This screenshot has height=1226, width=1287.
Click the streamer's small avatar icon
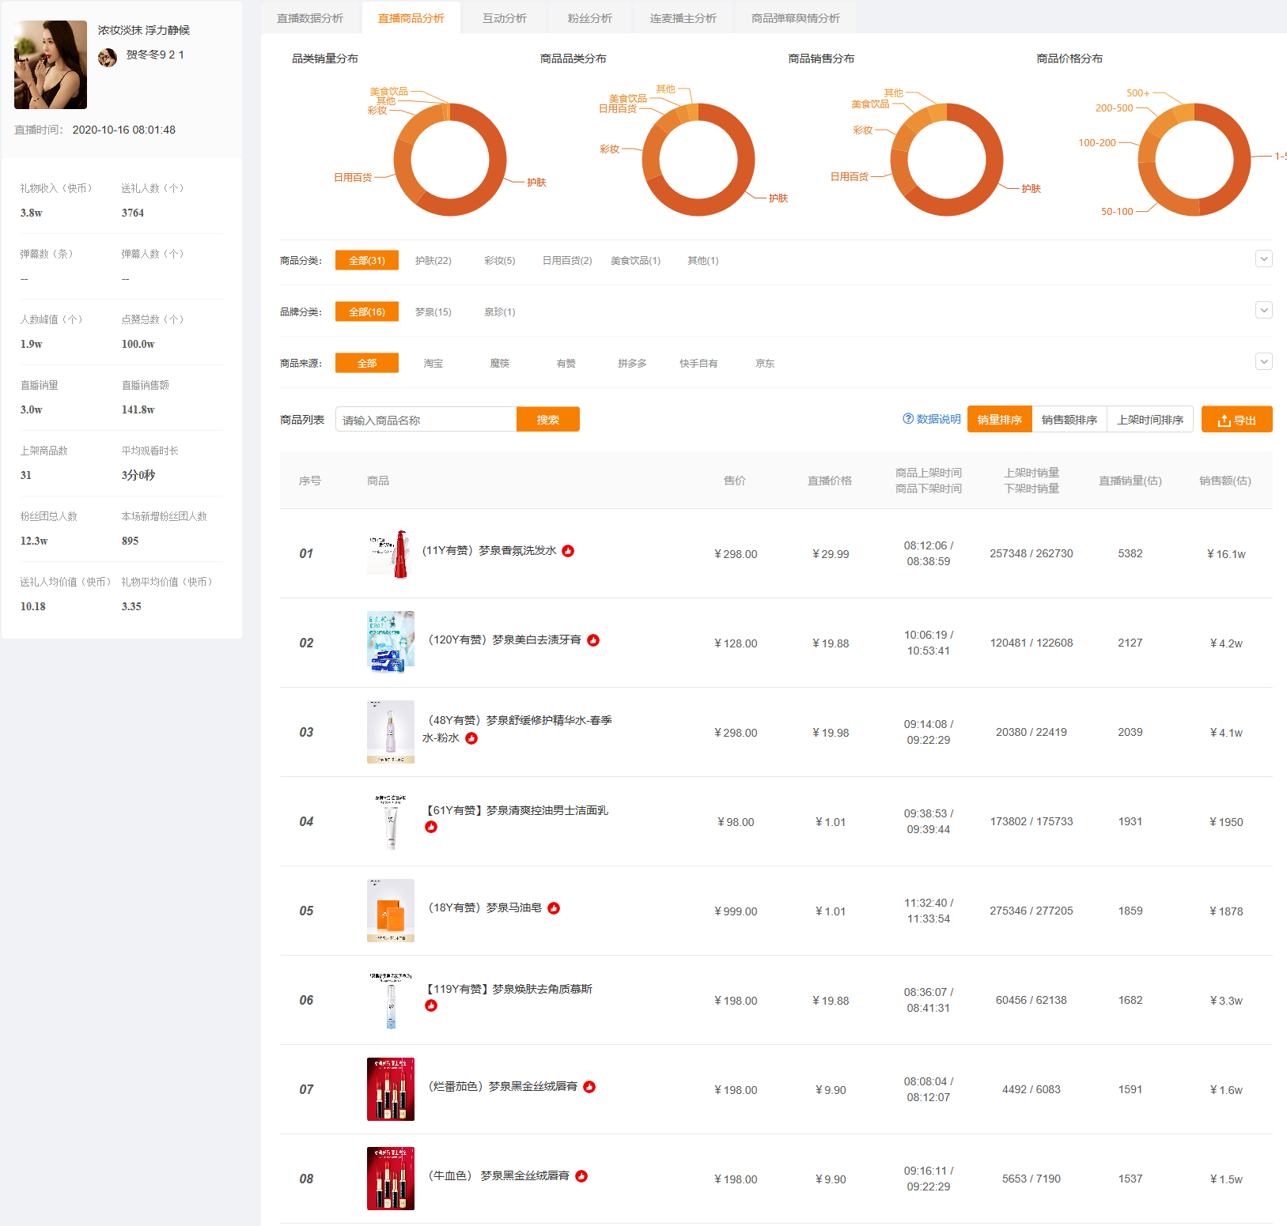108,57
